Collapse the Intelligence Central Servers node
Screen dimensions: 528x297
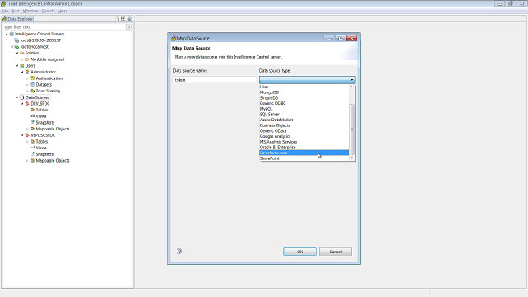point(7,34)
